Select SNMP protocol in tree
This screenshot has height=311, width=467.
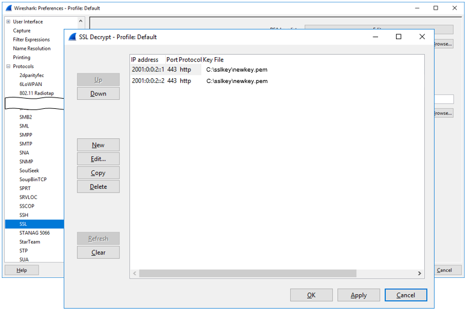[26, 162]
